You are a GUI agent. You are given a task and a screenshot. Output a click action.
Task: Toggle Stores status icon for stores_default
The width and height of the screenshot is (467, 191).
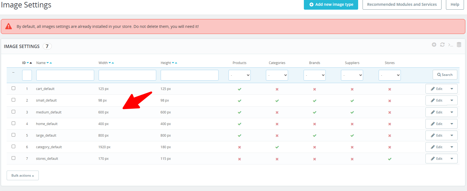(390, 159)
